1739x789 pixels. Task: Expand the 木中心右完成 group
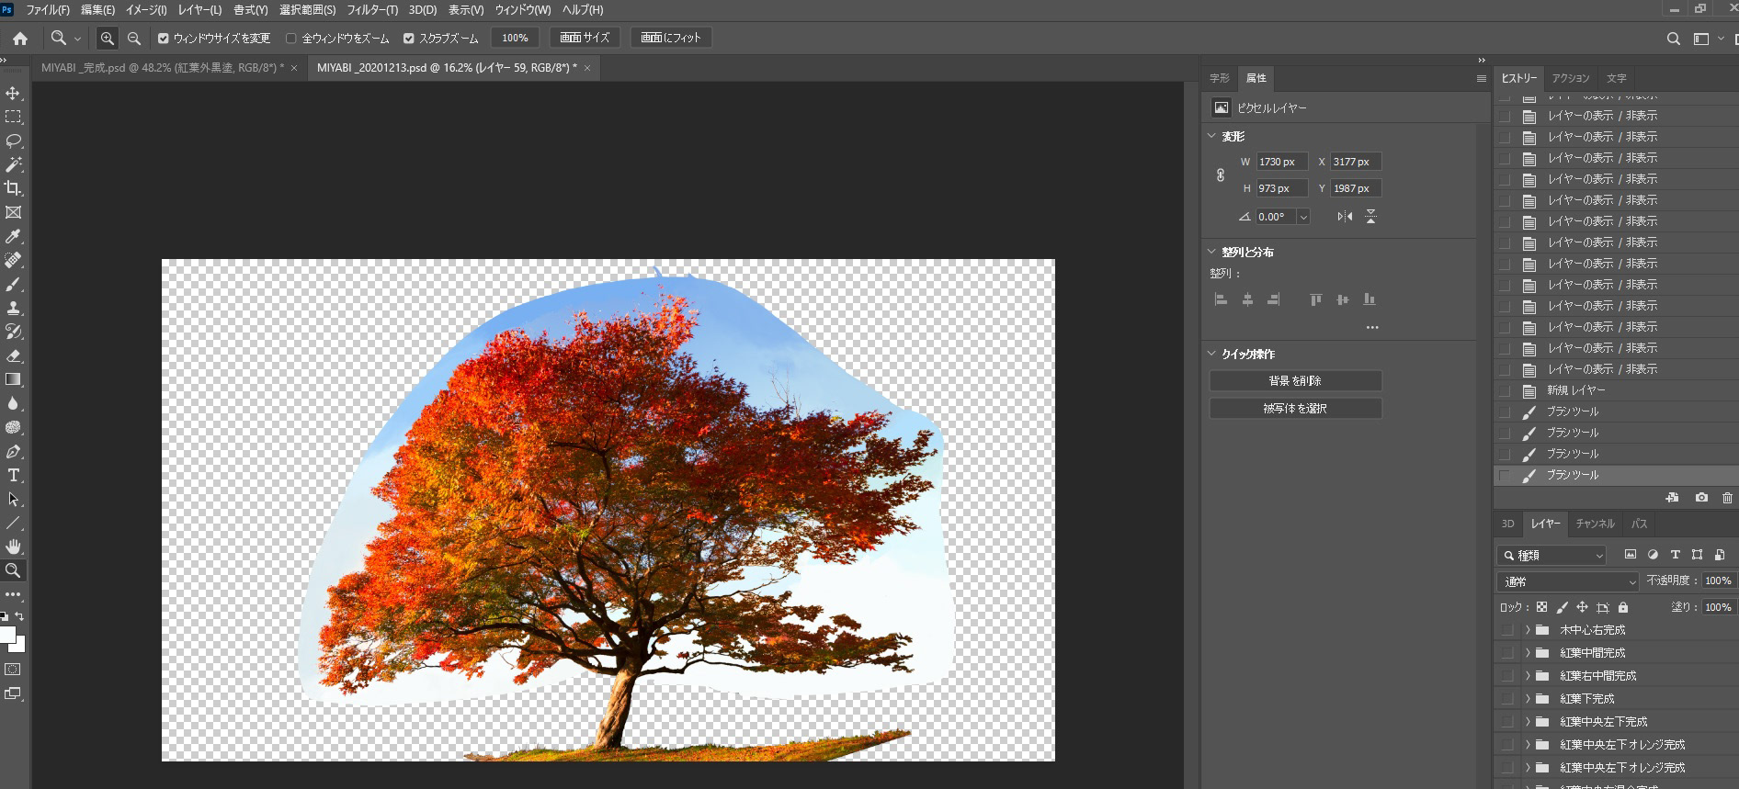(x=1528, y=630)
